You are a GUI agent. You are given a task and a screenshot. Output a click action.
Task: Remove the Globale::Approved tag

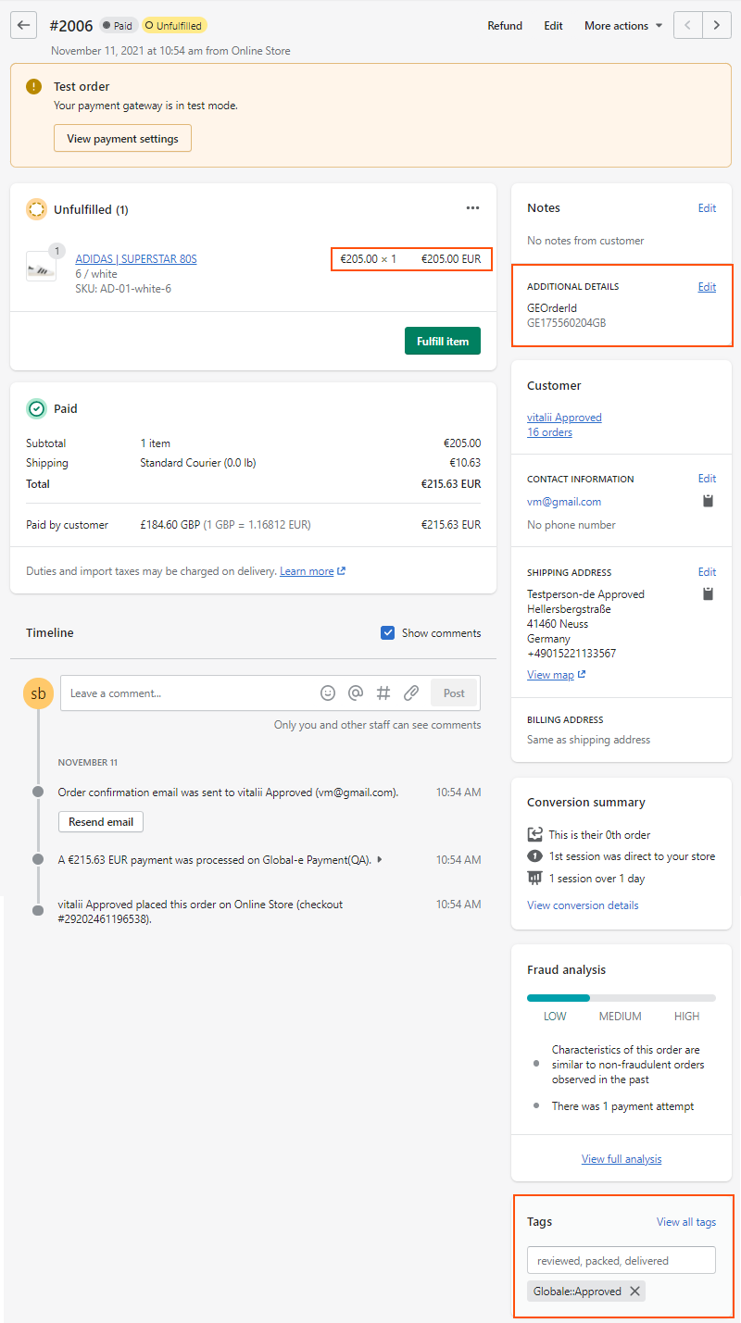[635, 1291]
